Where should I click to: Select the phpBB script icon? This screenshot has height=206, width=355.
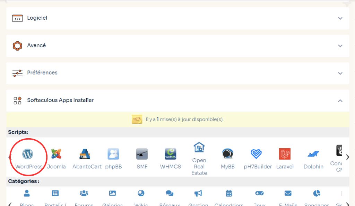pyautogui.click(x=113, y=154)
